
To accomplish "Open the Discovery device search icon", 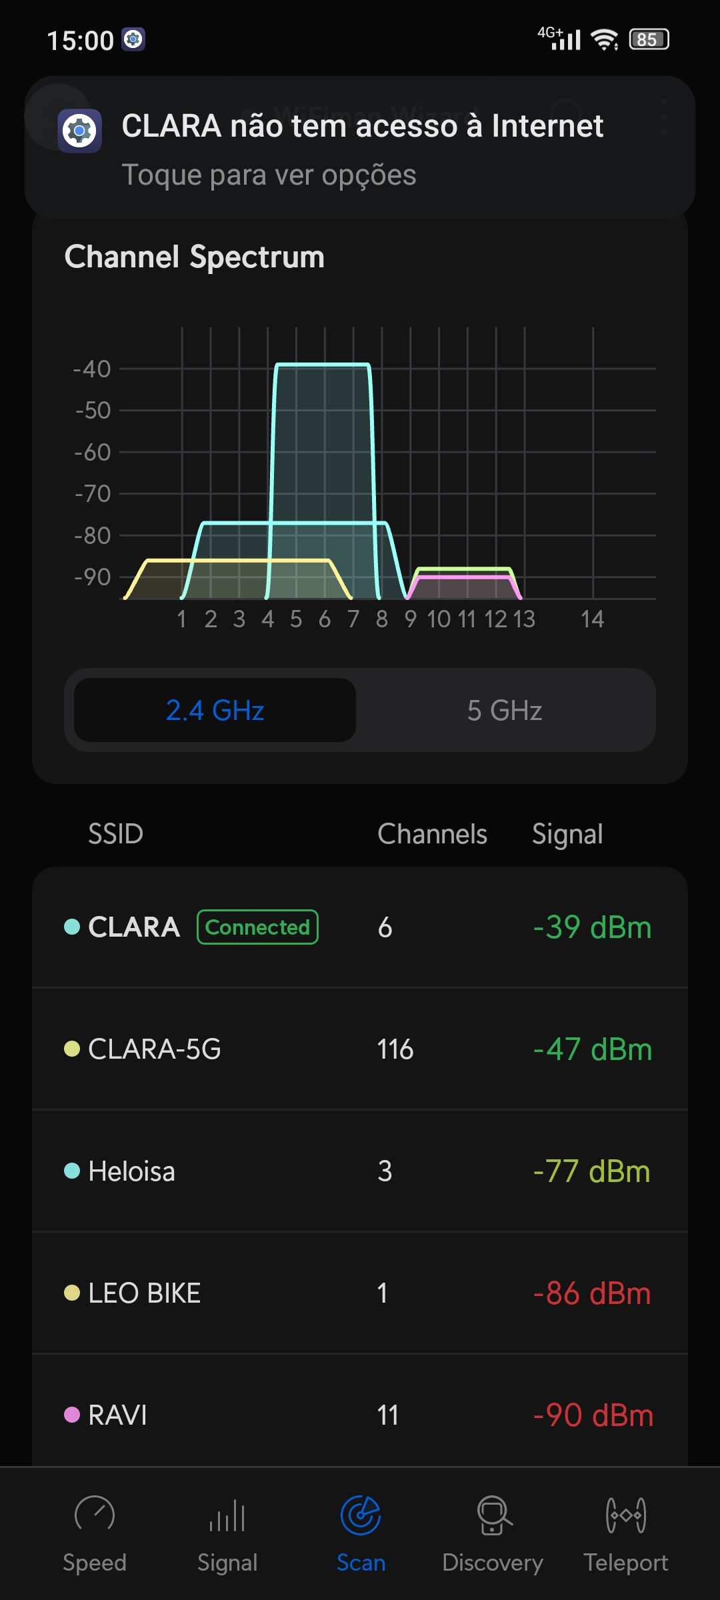I will coord(493,1515).
